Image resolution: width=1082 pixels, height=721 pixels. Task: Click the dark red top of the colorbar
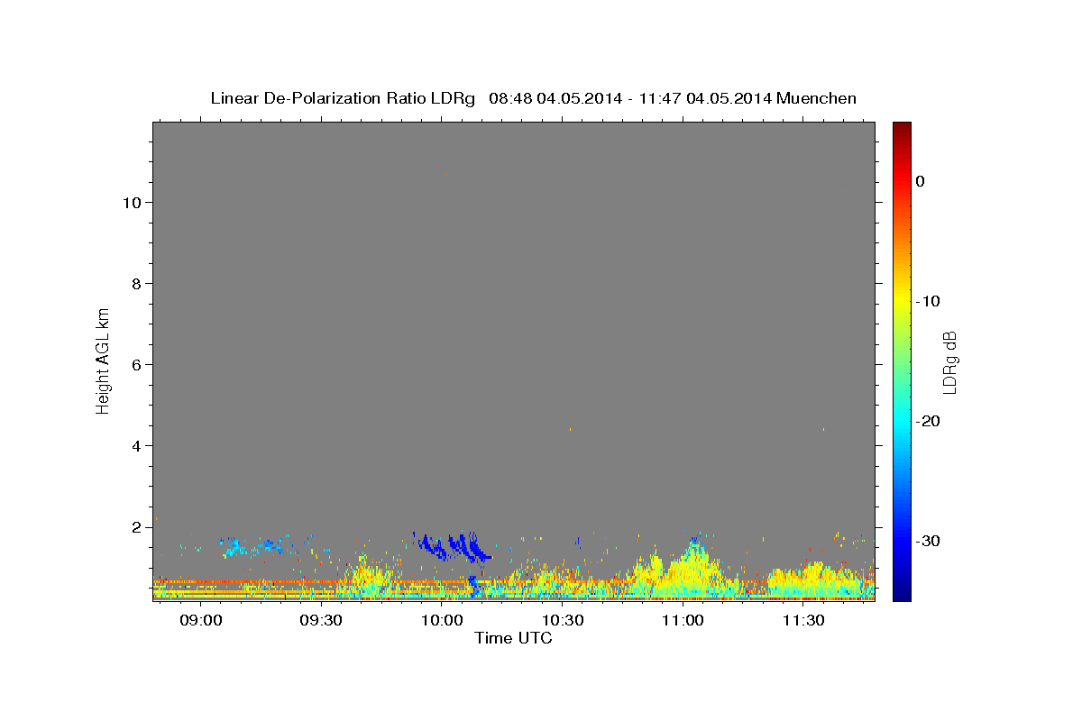pos(902,131)
